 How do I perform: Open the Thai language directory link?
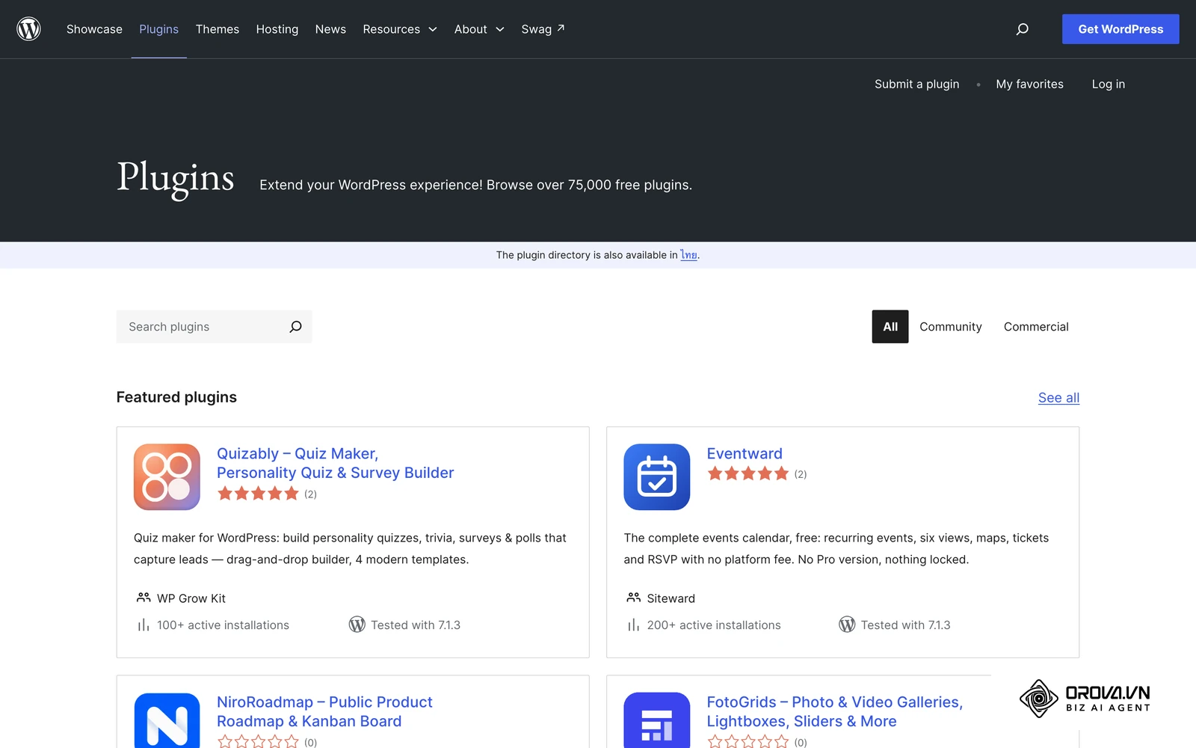coord(688,255)
